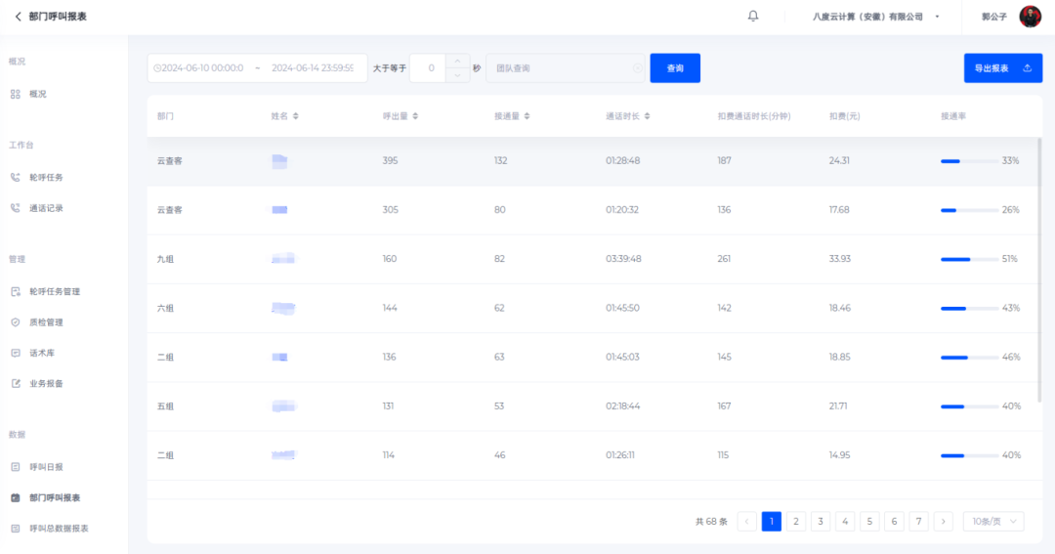Image resolution: width=1055 pixels, height=554 pixels.
Task: Click the 26% connection rate progress bar
Action: [970, 211]
